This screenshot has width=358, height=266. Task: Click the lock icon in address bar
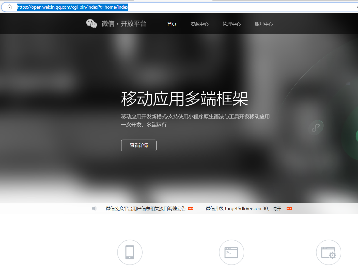tap(9, 7)
